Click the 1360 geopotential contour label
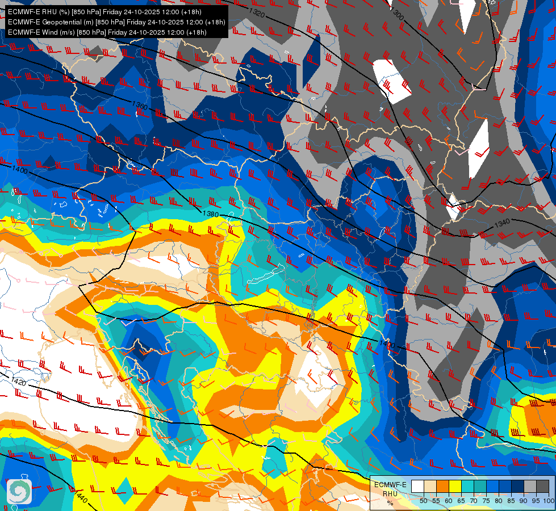Screen dimensions: 556x511 coord(139,105)
